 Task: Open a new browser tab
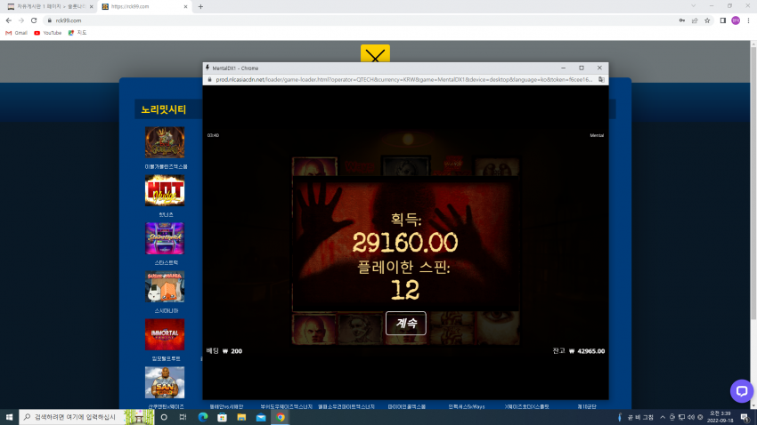tap(200, 7)
